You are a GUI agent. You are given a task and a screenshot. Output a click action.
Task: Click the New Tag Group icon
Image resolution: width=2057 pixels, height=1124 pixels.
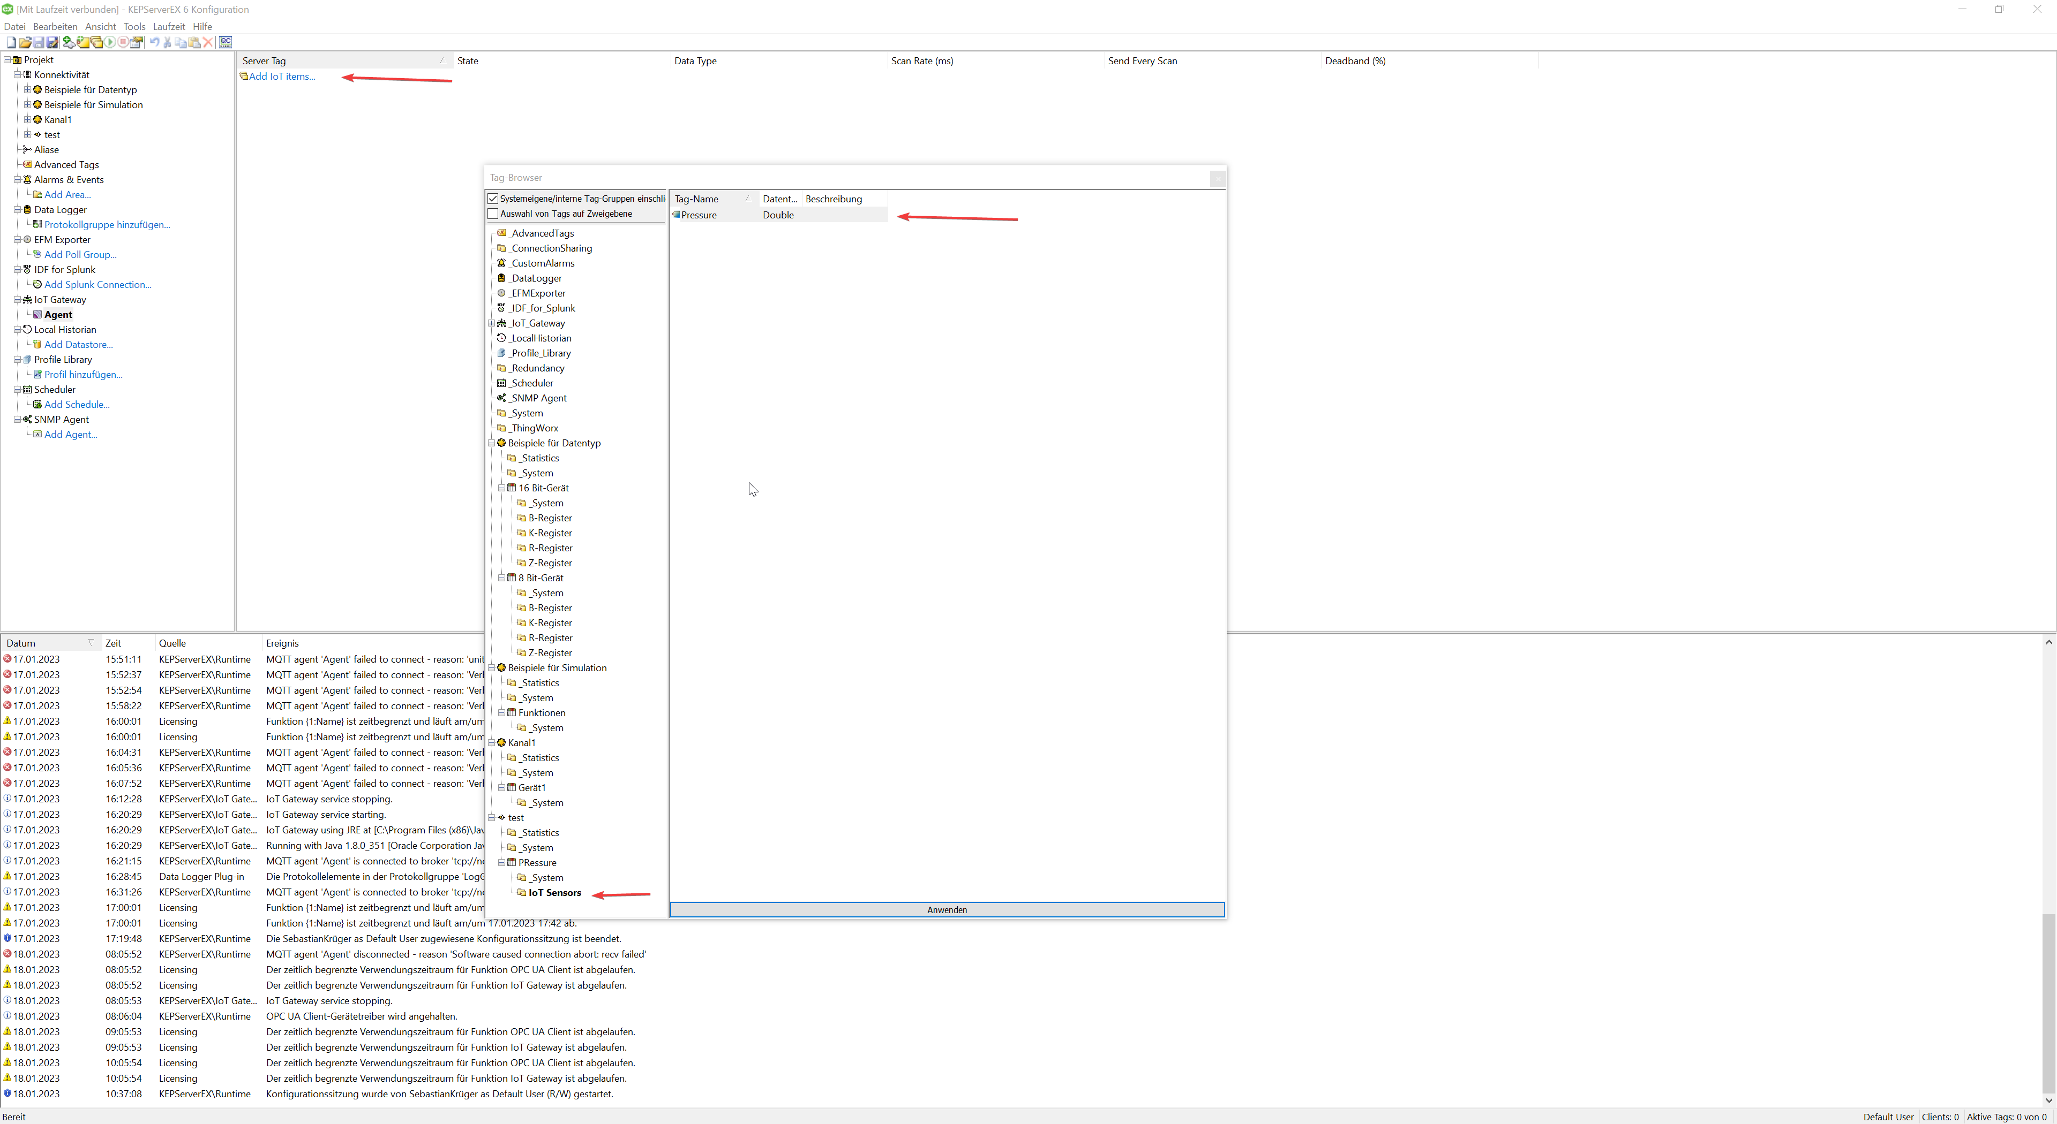[83, 42]
